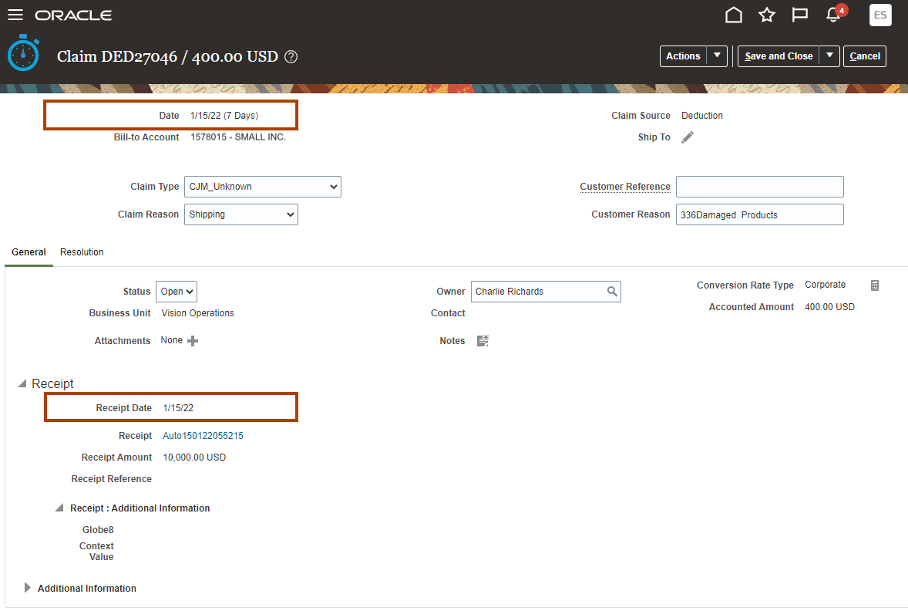Click the Corporate conversion rate type
Screen dimensions: 908x611
826,285
